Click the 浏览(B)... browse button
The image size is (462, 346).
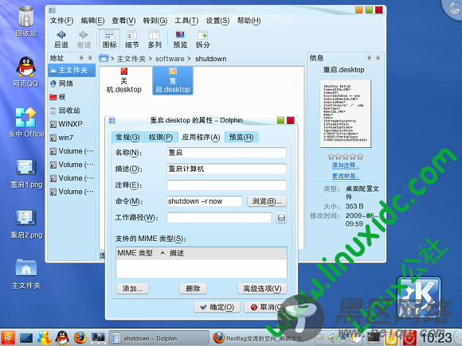(267, 201)
